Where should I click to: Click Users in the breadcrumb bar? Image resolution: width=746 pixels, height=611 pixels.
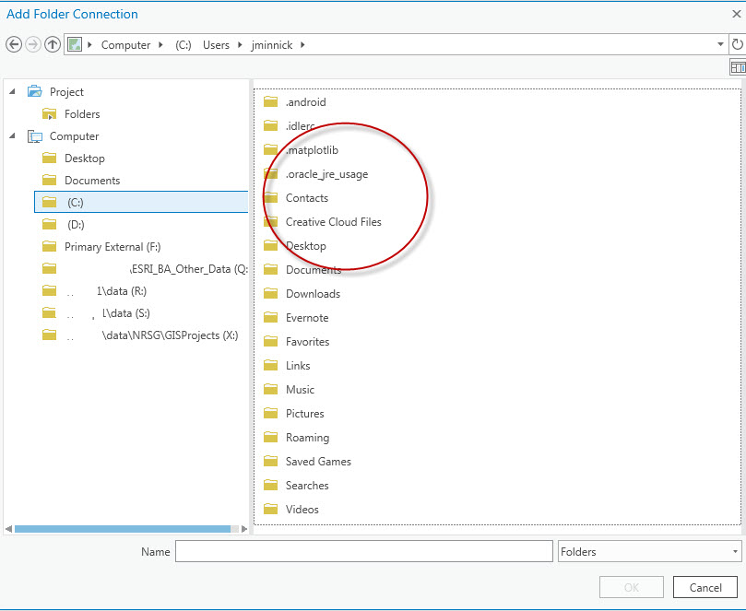(x=215, y=43)
